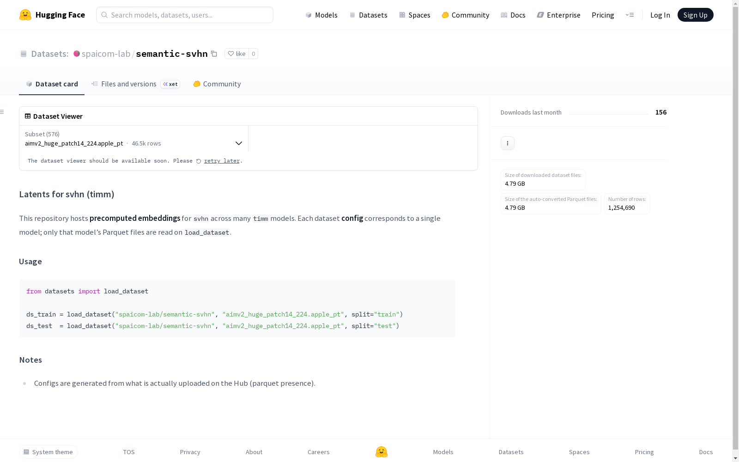Click the heart like button
Viewport: 739px width, 462px height.
[236, 54]
